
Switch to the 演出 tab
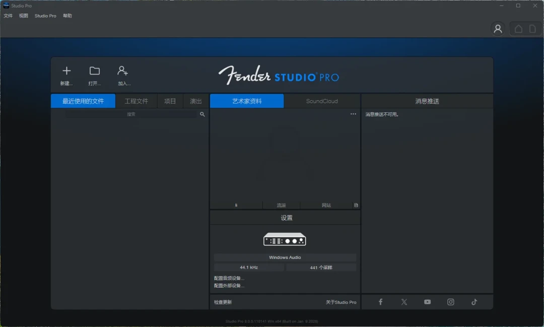pyautogui.click(x=195, y=101)
